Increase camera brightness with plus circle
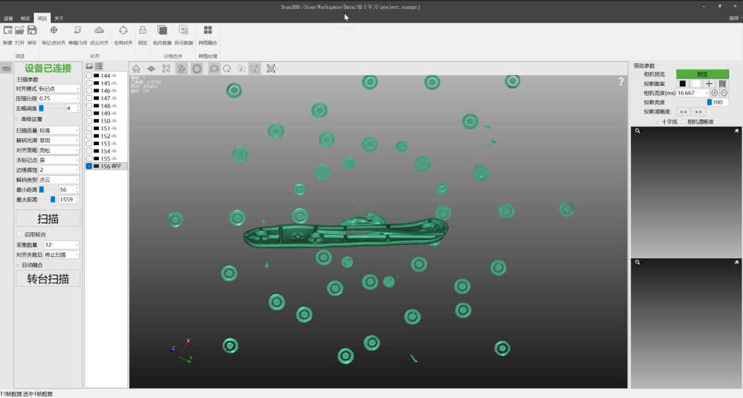This screenshot has height=398, width=743. point(715,93)
